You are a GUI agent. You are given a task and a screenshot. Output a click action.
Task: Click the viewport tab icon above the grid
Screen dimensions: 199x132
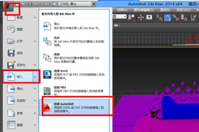click(116, 25)
